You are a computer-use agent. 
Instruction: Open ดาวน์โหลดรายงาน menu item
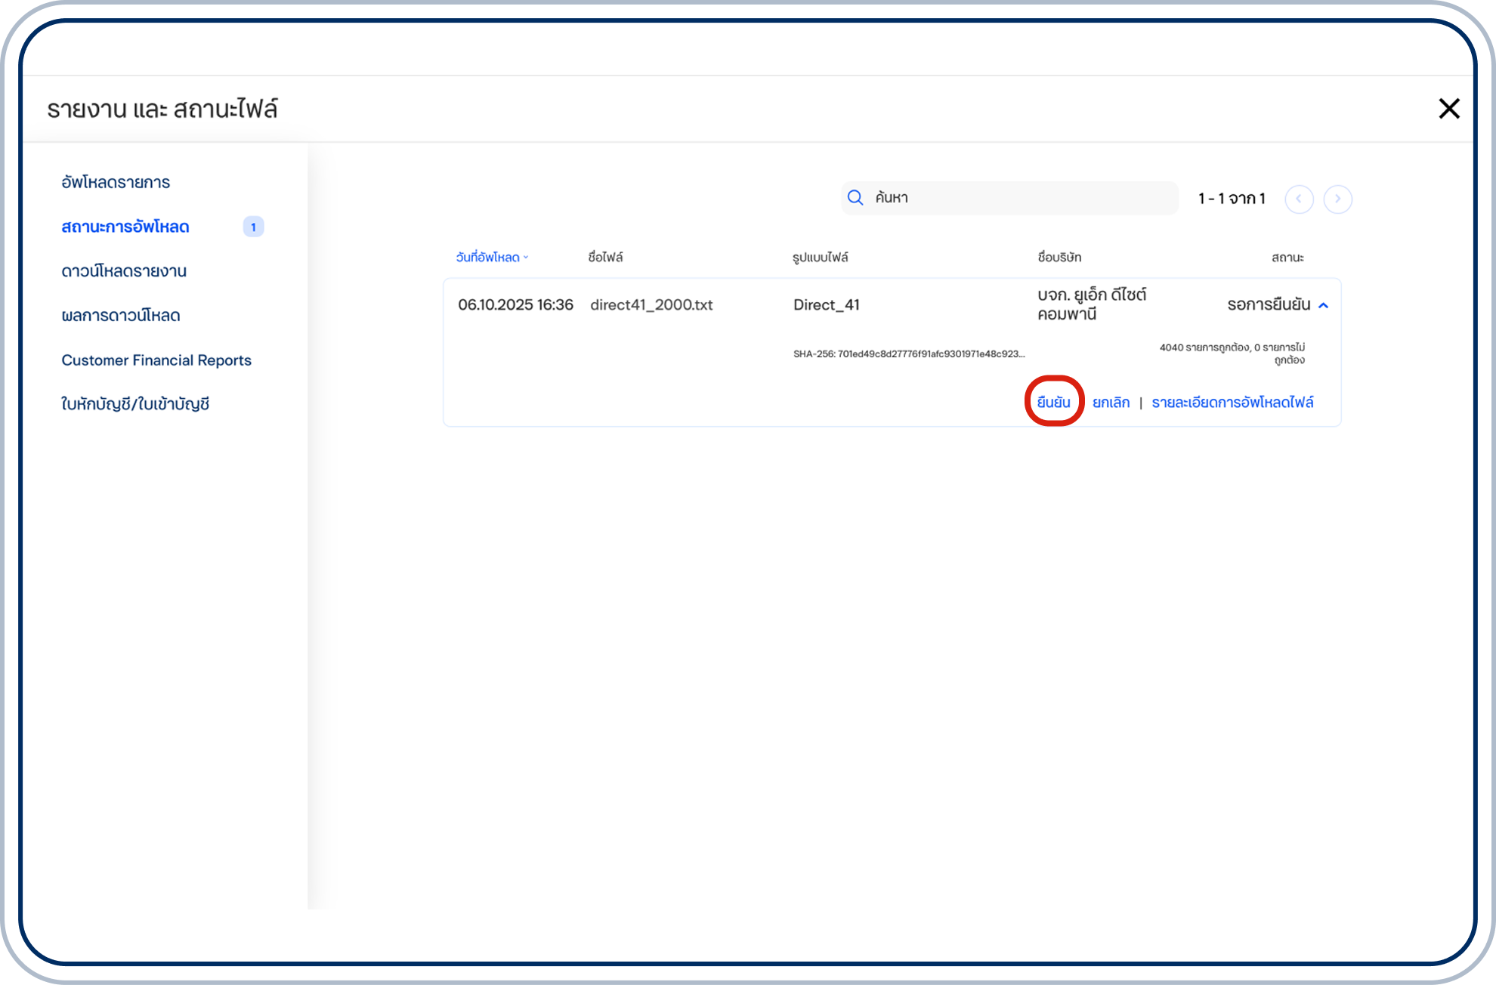[x=124, y=271]
